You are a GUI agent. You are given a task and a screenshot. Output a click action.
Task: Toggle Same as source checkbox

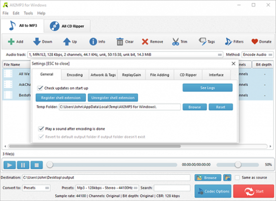pyautogui.click(x=237, y=177)
